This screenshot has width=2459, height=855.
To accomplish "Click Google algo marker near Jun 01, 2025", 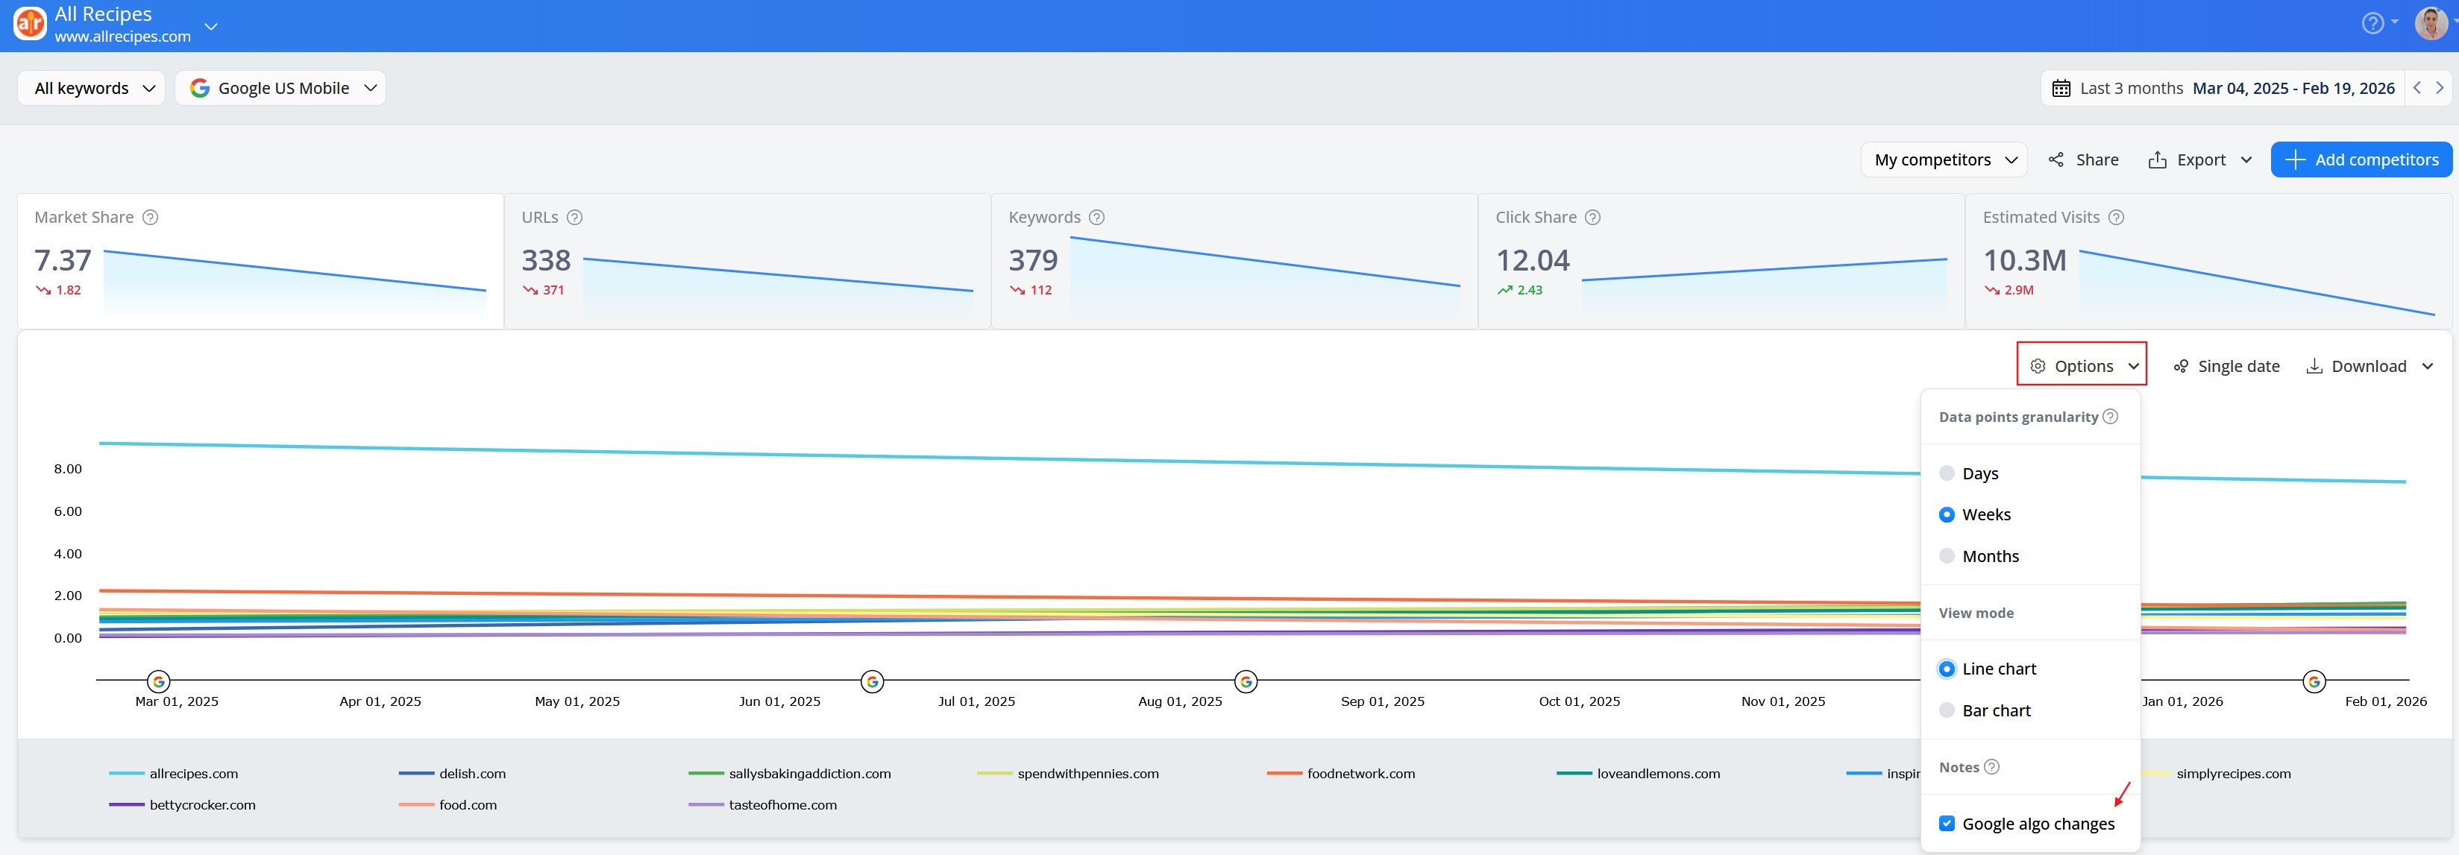I will click(872, 681).
